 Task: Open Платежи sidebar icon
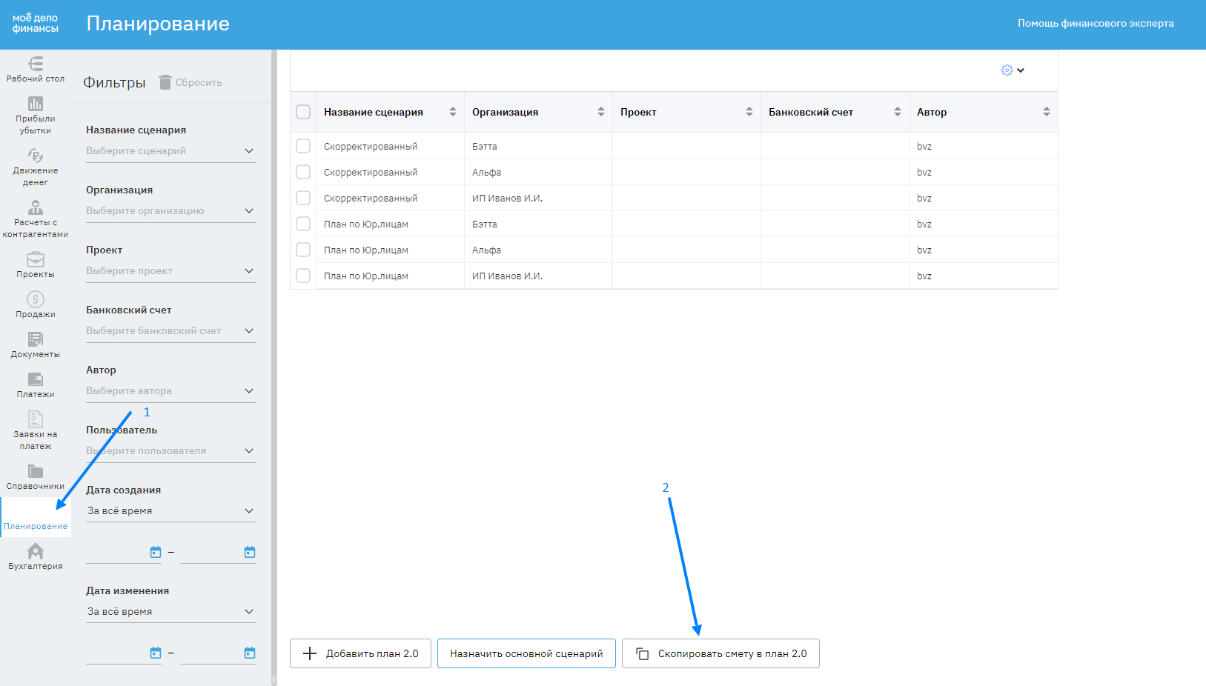(x=36, y=379)
